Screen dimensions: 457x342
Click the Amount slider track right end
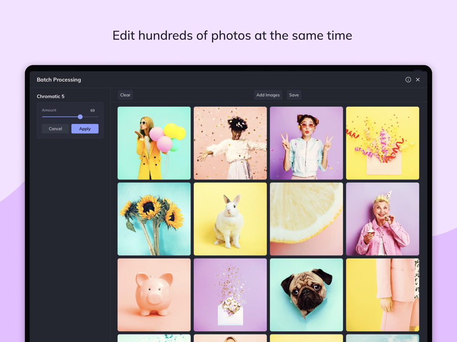[x=97, y=117]
